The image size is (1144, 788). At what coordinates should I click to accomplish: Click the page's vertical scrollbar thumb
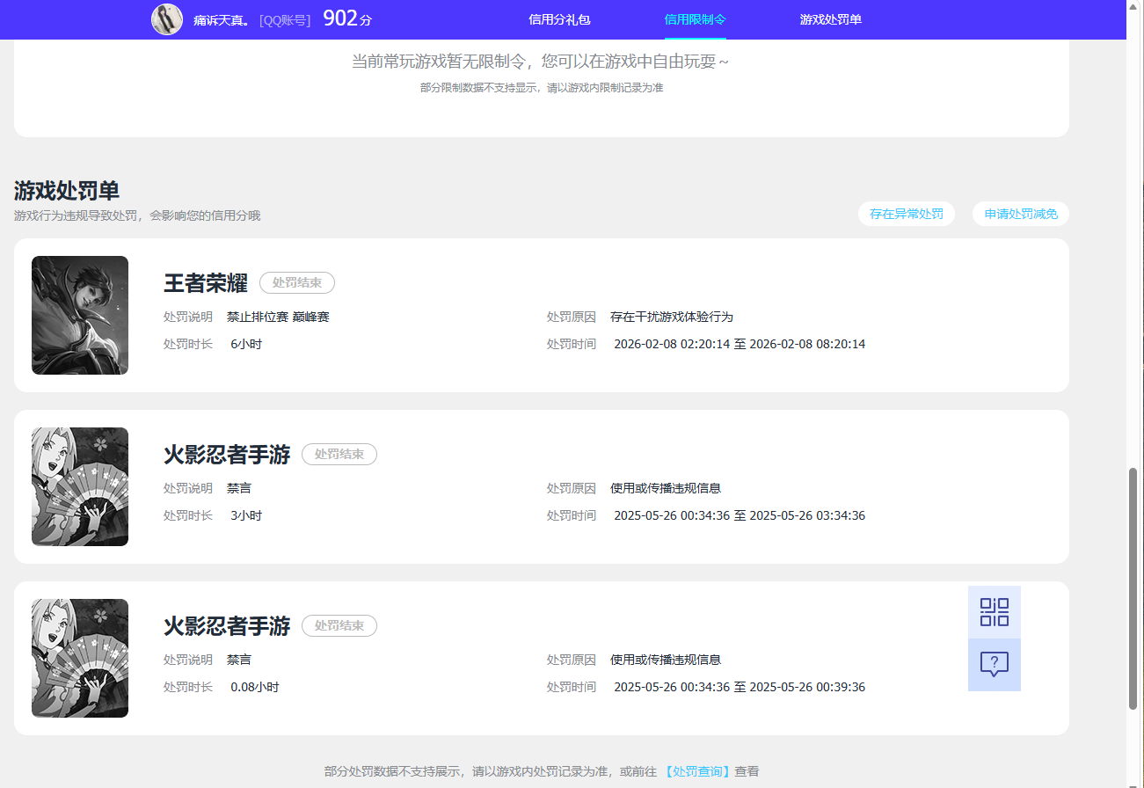tap(1133, 587)
